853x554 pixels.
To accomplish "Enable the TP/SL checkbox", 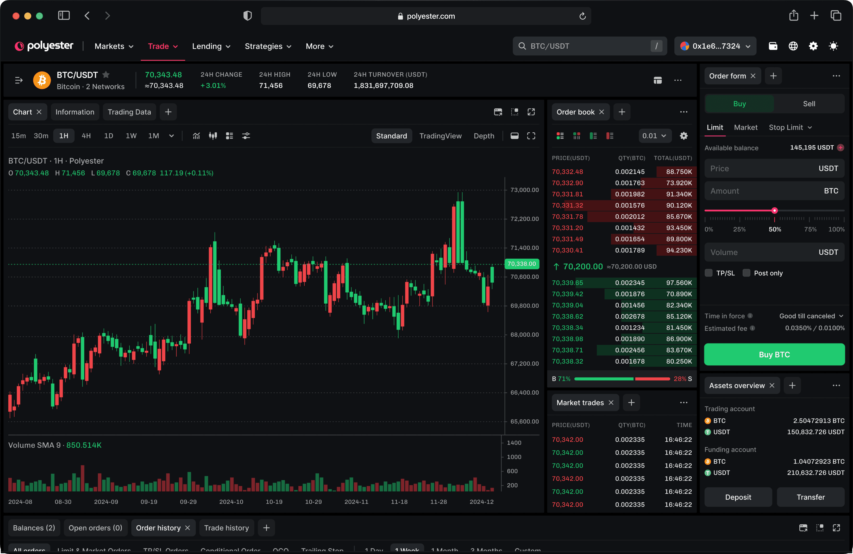I will click(x=708, y=273).
